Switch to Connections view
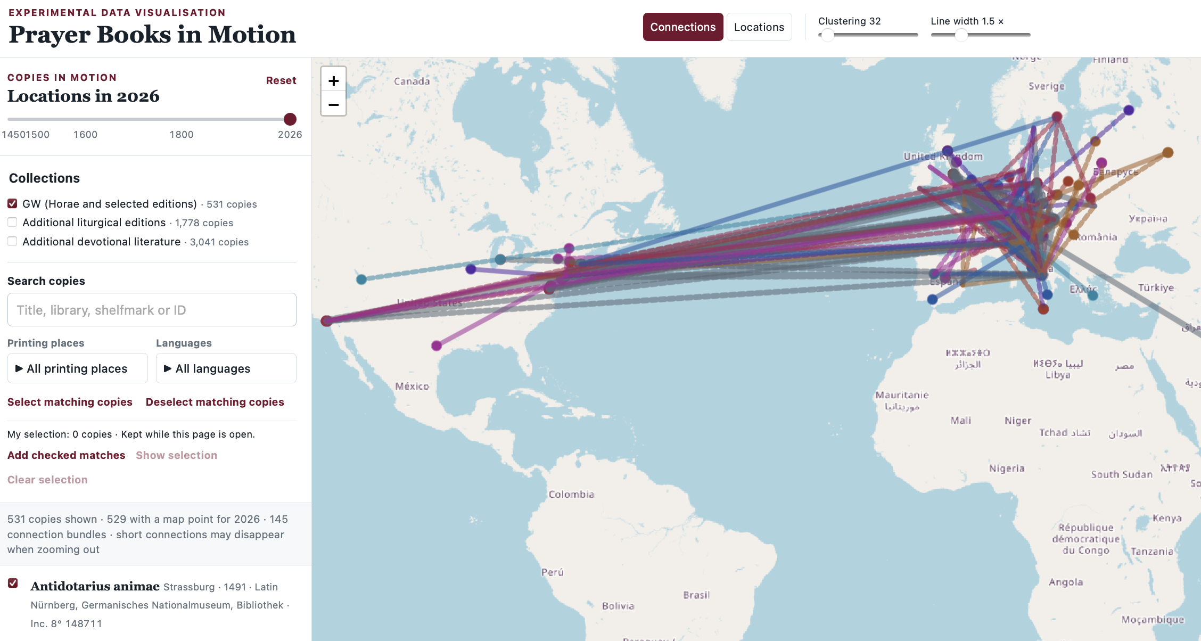This screenshot has height=641, width=1201. 683,27
